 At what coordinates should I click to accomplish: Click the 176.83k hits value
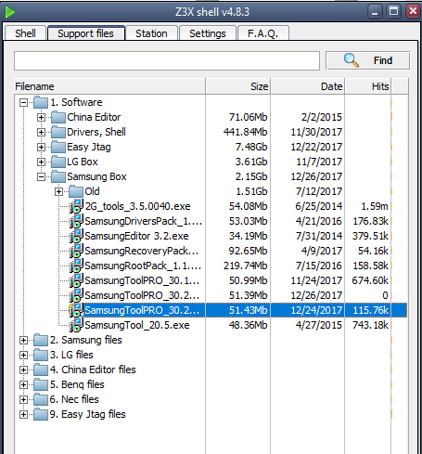[x=370, y=221]
